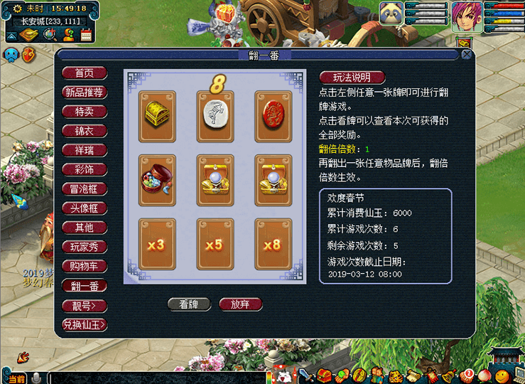
Task: Open the 玩法说明 rules button
Action: pyautogui.click(x=352, y=78)
